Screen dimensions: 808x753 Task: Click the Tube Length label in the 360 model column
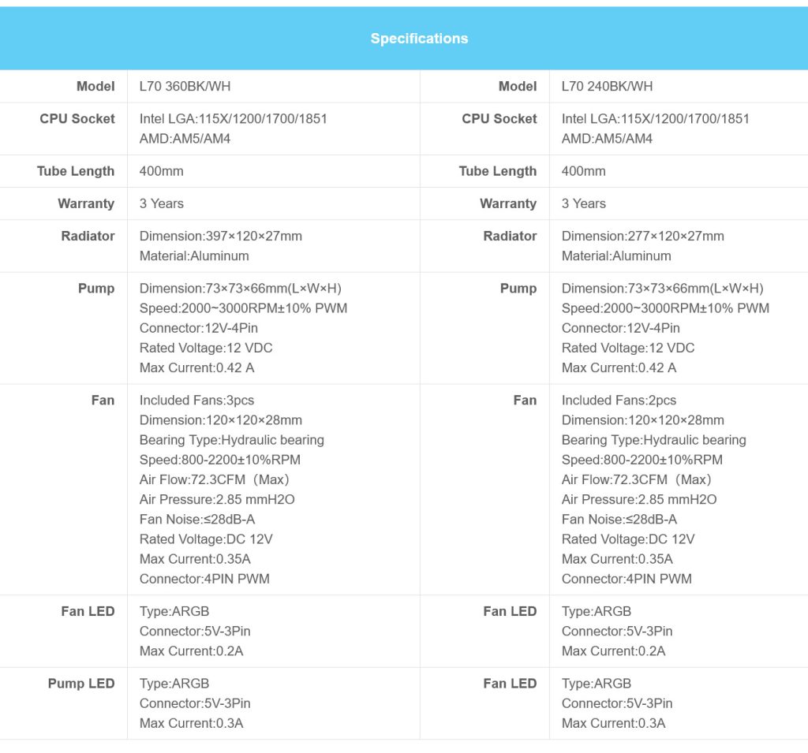pos(76,171)
